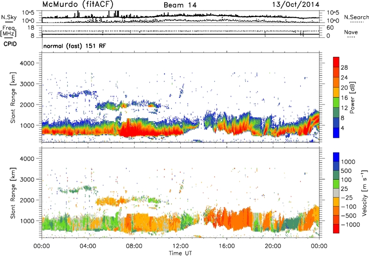Click the 4000 km tick of the power panel
This screenshot has height=256, width=369.
coord(27,63)
